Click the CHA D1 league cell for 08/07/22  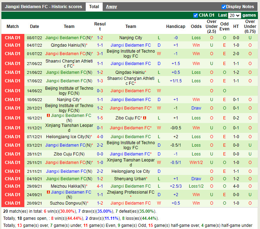(x=13, y=38)
